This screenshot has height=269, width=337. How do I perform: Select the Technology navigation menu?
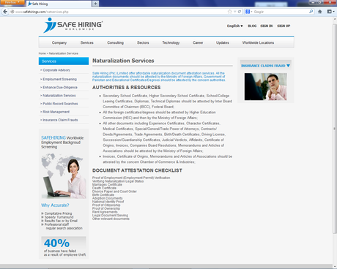171,42
